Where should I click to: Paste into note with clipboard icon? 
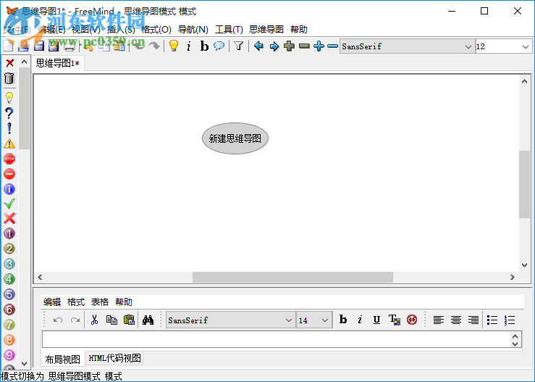point(129,320)
